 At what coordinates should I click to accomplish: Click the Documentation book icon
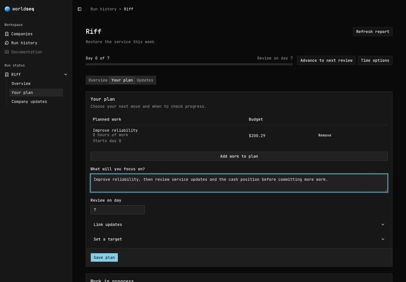pos(7,52)
